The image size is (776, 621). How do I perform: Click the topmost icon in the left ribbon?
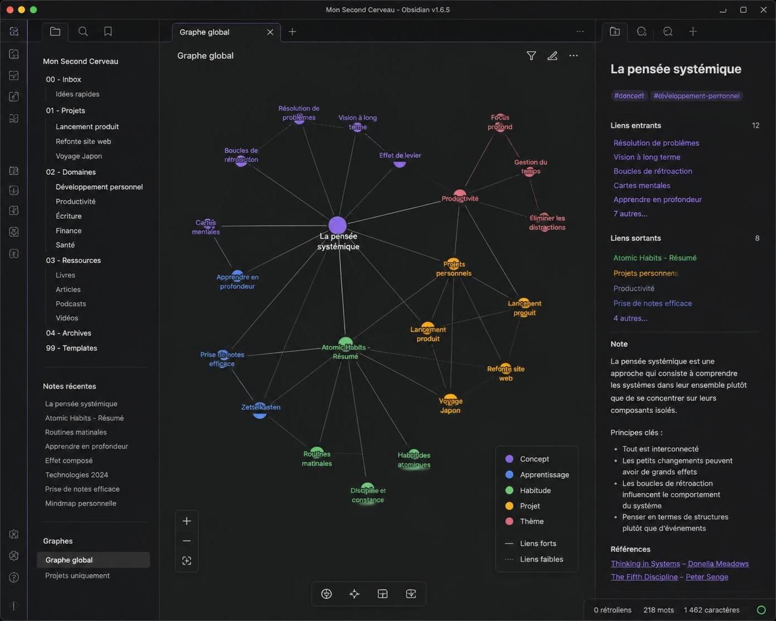14,32
